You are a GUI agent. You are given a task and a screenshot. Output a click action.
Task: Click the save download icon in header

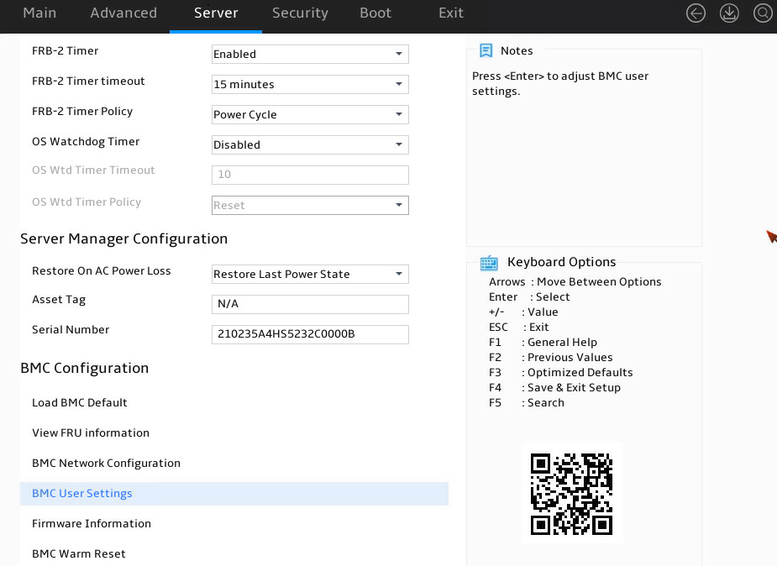click(x=729, y=13)
